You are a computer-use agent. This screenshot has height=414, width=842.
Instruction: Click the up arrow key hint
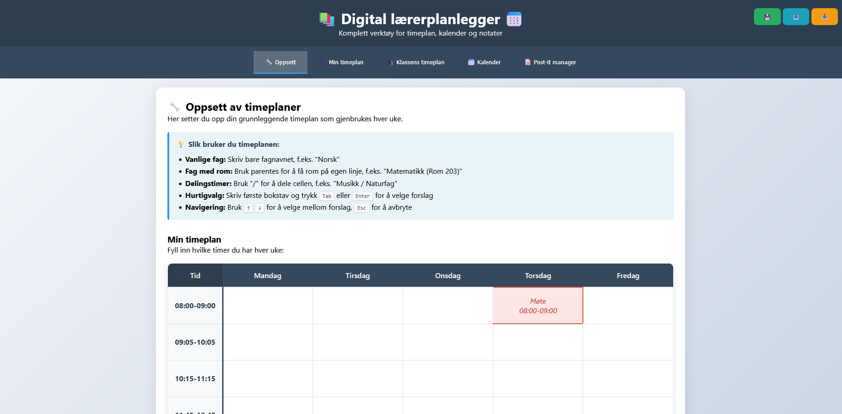[248, 208]
